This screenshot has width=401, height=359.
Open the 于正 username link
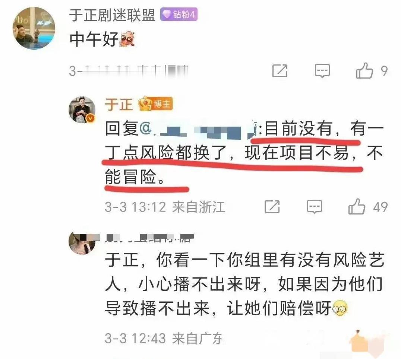pyautogui.click(x=119, y=104)
